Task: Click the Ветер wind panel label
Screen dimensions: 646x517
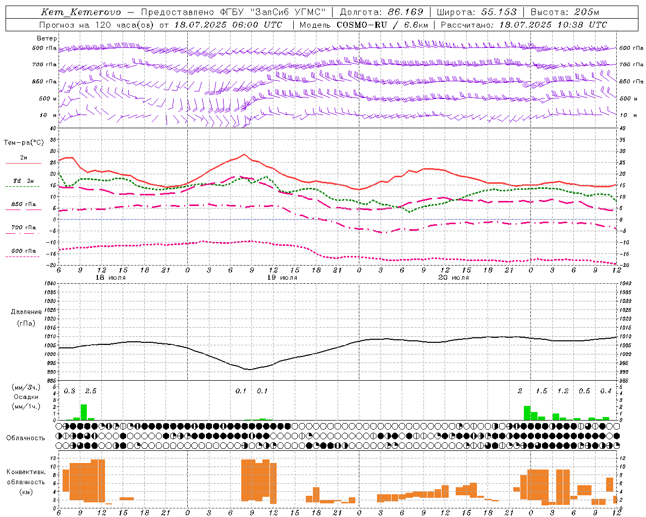Action: click(47, 38)
